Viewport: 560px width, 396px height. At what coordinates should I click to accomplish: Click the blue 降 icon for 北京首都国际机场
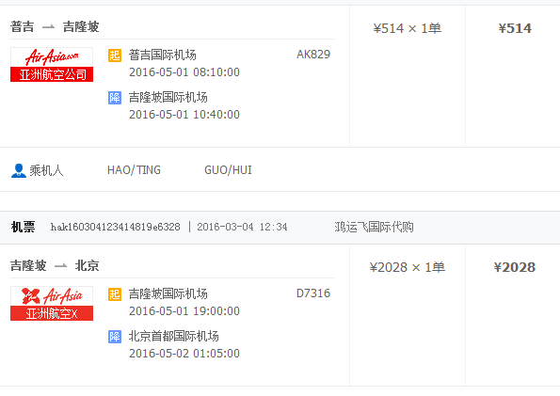click(115, 337)
